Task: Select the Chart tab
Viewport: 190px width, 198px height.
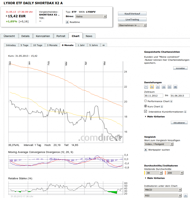Action: pyautogui.click(x=76, y=36)
